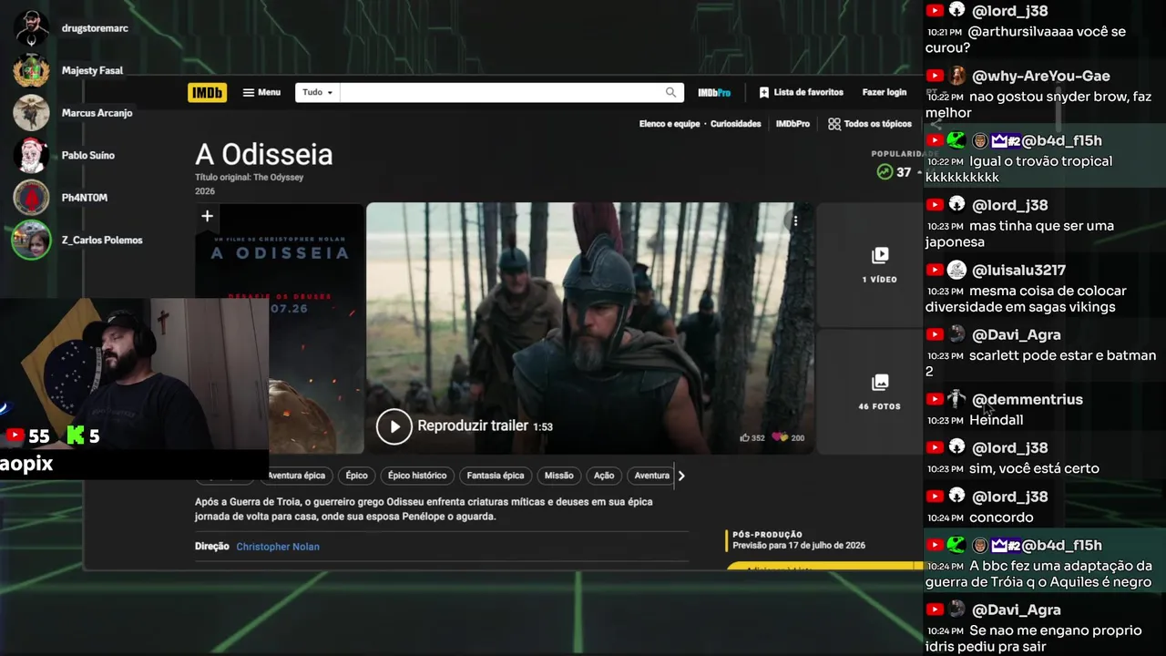Select the Aventura genre chip
The width and height of the screenshot is (1166, 656).
click(x=651, y=476)
